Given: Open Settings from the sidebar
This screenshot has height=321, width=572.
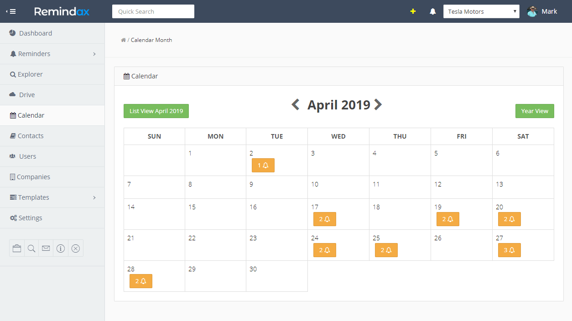Looking at the screenshot, I should (x=31, y=217).
